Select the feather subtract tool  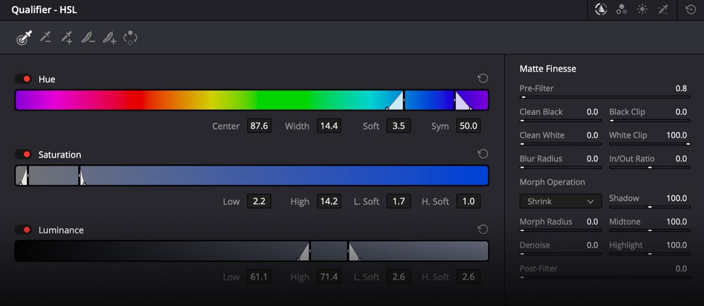88,38
